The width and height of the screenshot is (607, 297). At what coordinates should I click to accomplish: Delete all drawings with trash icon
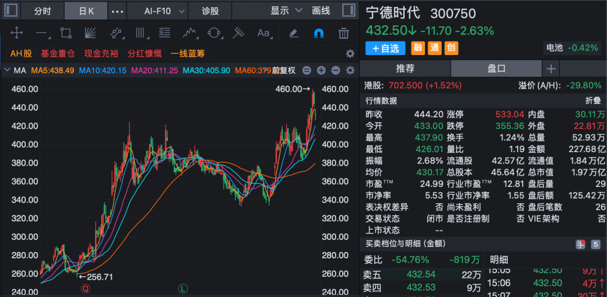[x=343, y=33]
